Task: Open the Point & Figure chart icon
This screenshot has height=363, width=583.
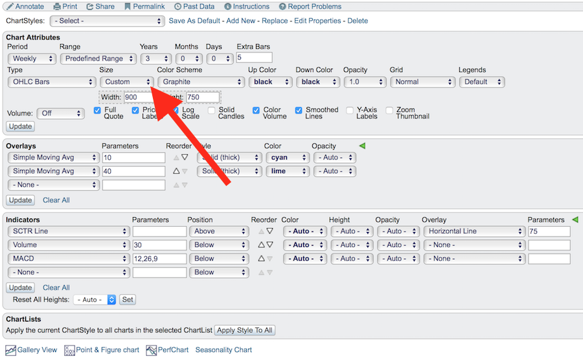Action: click(70, 350)
